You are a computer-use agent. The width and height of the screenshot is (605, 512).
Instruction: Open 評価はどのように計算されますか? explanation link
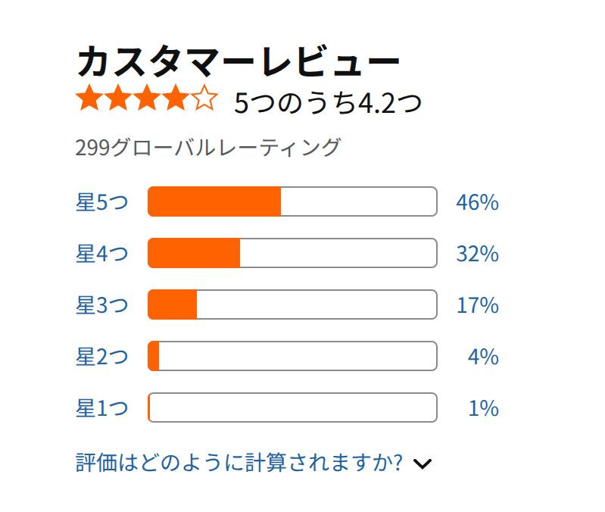click(239, 462)
